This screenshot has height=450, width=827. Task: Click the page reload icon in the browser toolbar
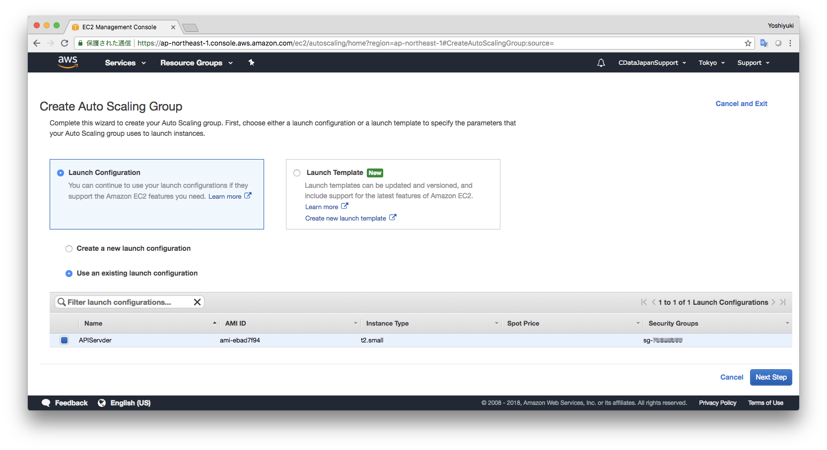coord(65,43)
